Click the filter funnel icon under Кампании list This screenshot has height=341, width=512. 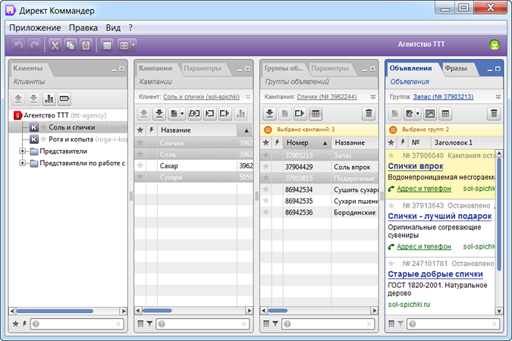pyautogui.click(x=149, y=324)
